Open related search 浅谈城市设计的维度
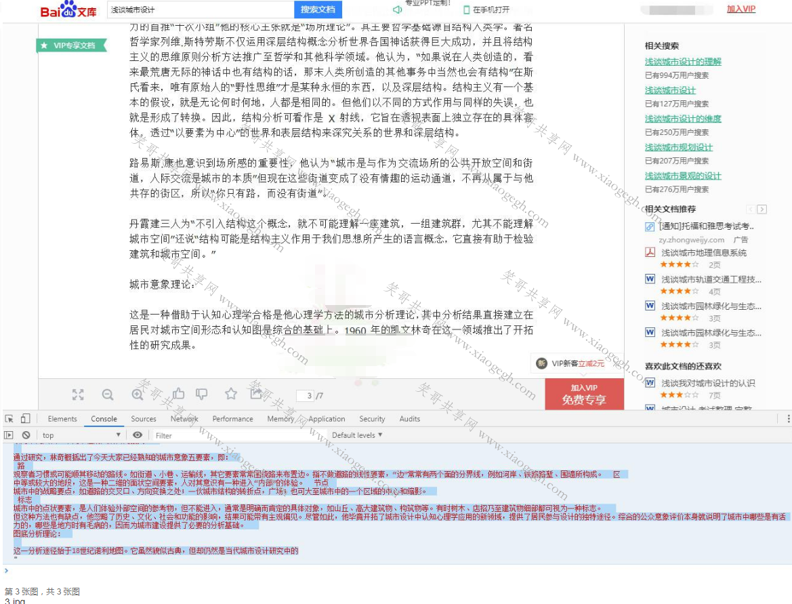792x604 pixels. [x=683, y=119]
